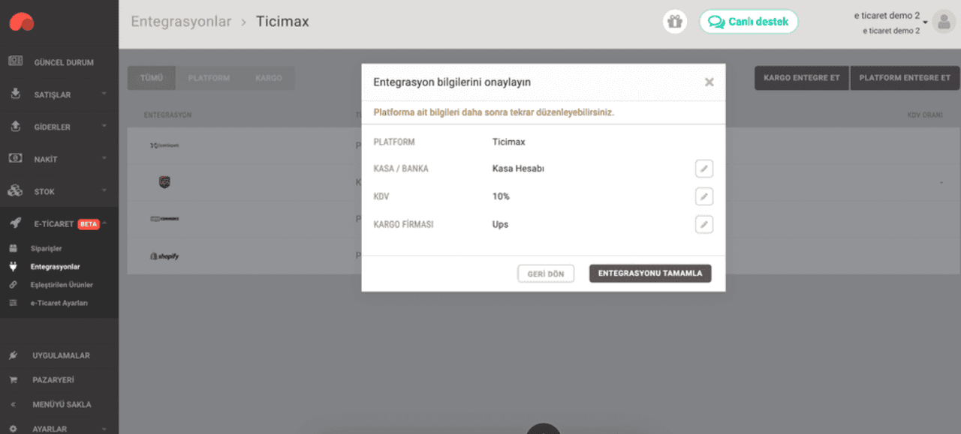
Task: Click the Eşleştirilen Ürünler link icon
Action: pos(13,285)
